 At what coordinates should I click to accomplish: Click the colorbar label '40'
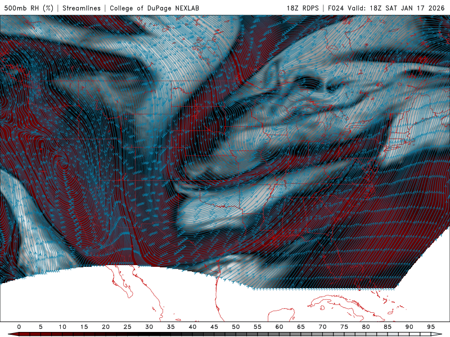tap(192, 327)
